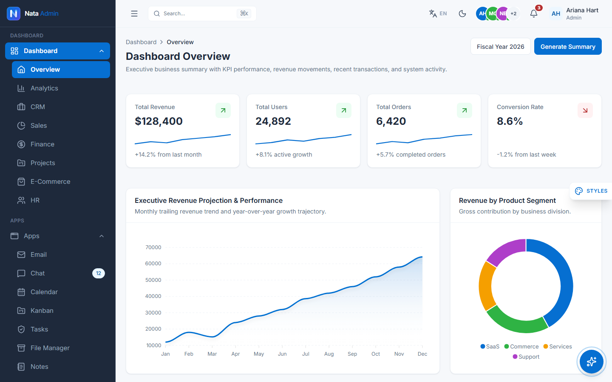Select Overview in the sidebar
This screenshot has height=382, width=612.
coord(61,70)
